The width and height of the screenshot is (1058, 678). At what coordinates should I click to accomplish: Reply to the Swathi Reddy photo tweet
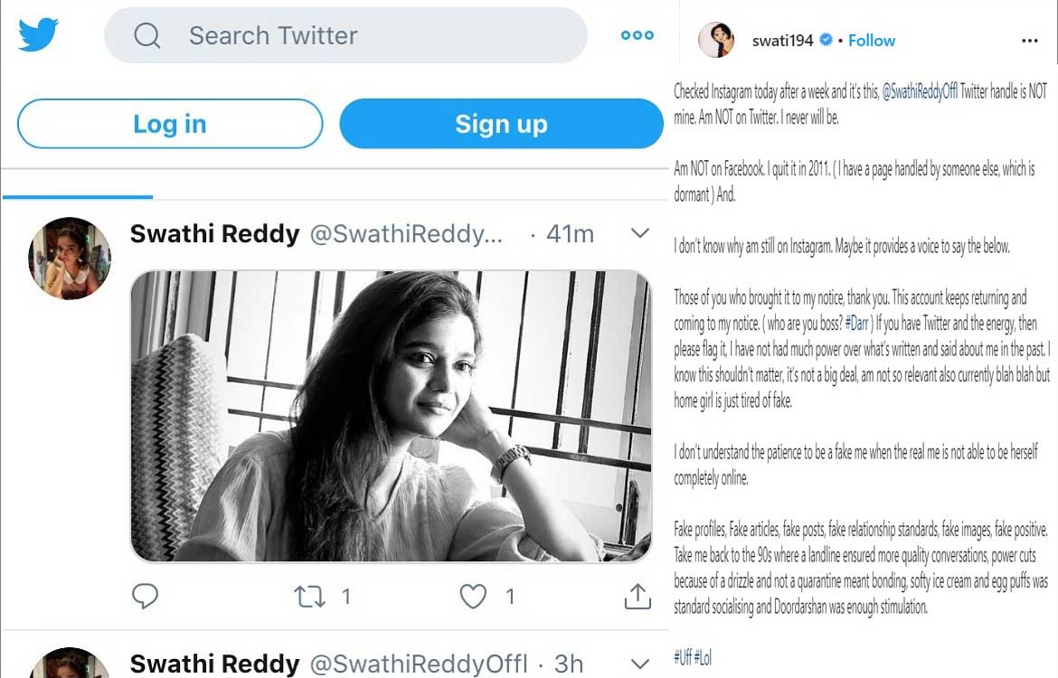(145, 596)
